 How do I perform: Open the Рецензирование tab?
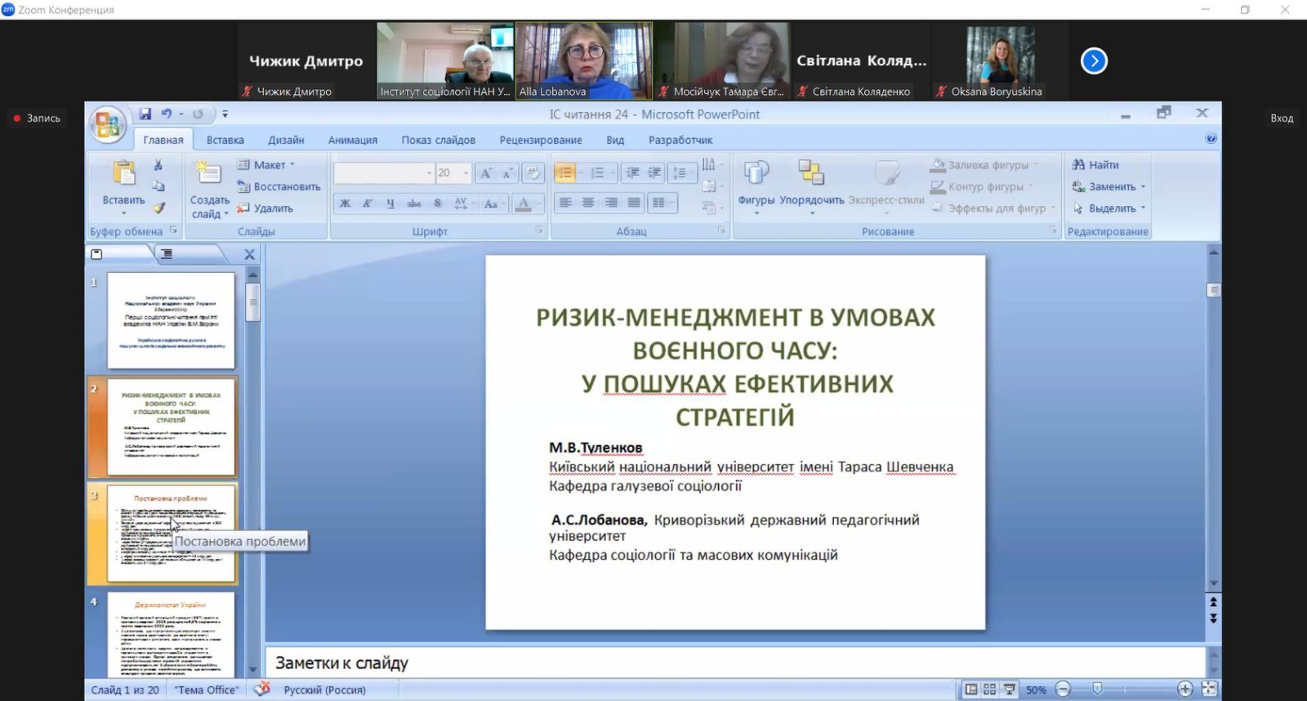[541, 140]
